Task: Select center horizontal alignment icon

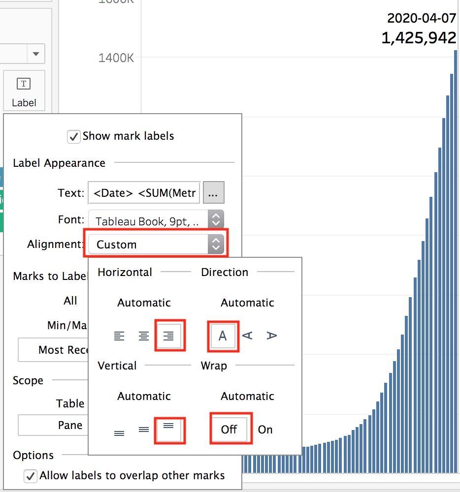Action: (144, 336)
